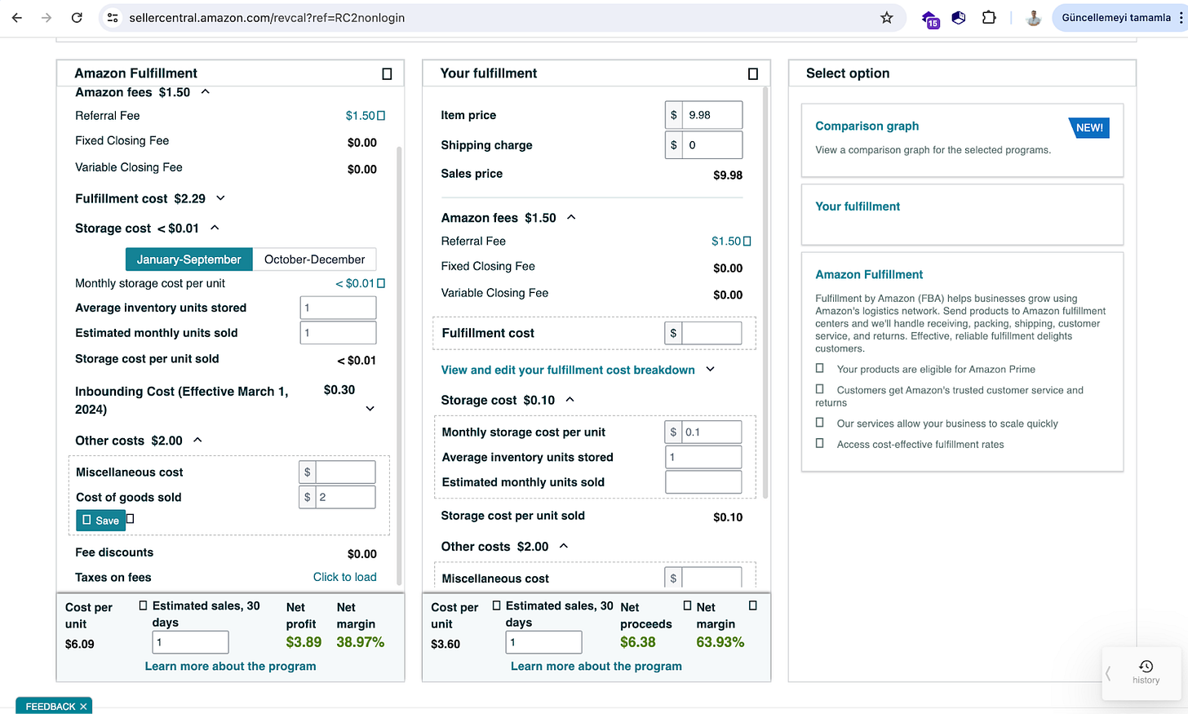
Task: Click the icon beside Amazon Prime eligibility text
Action: 820,369
